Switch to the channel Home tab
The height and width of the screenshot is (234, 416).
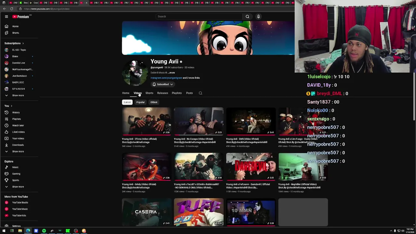pyautogui.click(x=126, y=93)
